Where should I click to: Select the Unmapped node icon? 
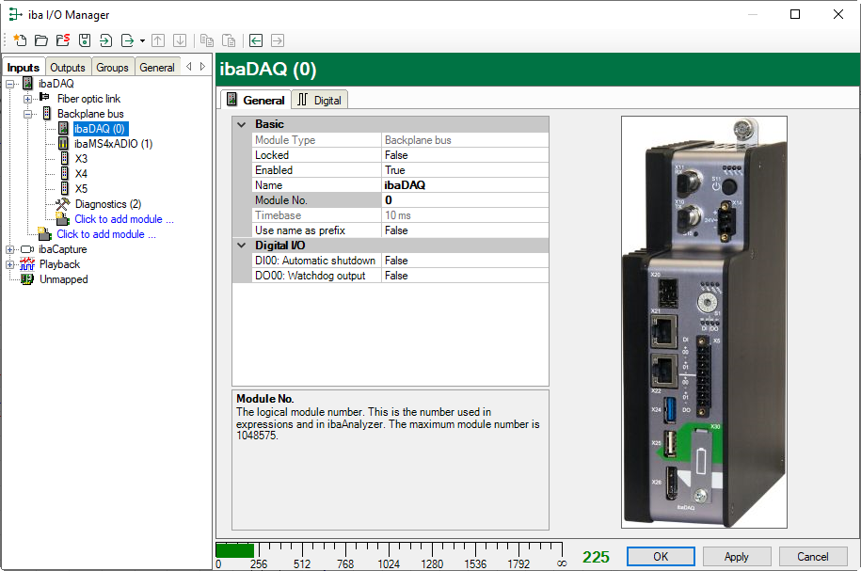coord(27,279)
